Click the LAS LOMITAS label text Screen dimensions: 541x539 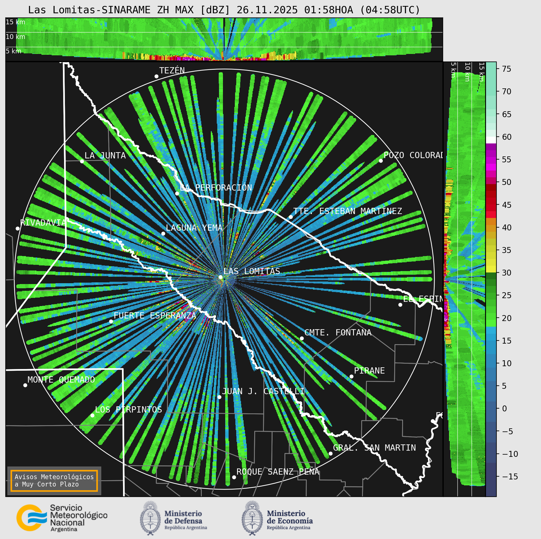pyautogui.click(x=252, y=271)
